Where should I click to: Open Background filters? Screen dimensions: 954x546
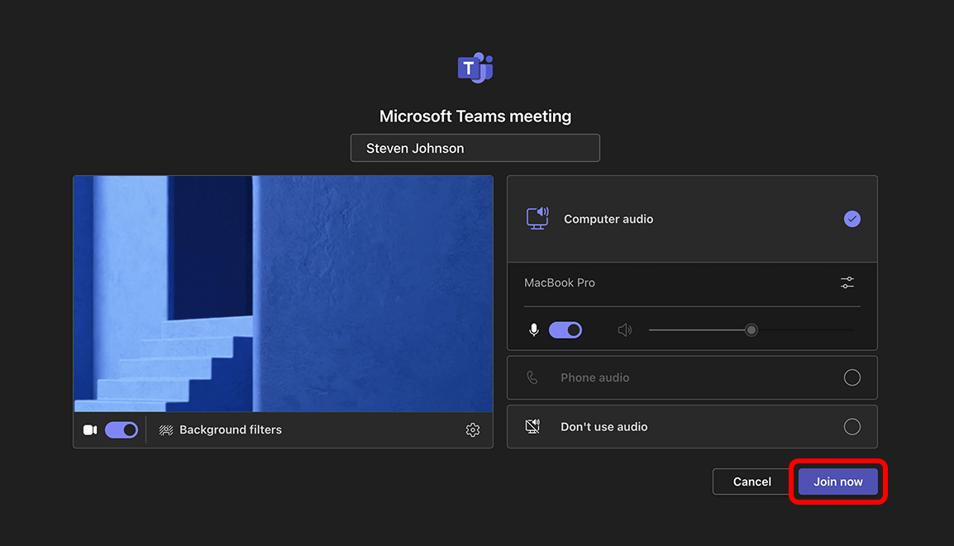220,430
